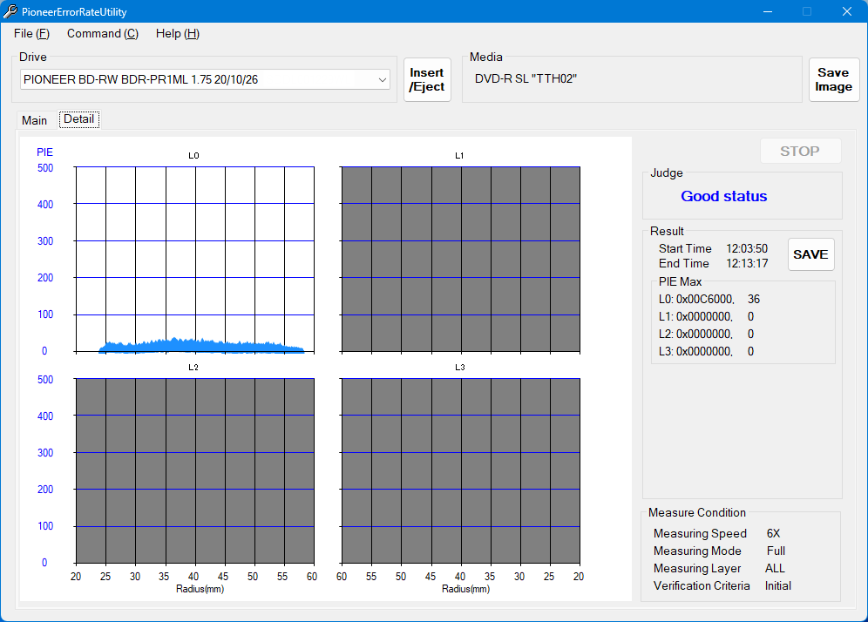The image size is (868, 622).
Task: Click the grayed L2 layer graph
Action: (x=194, y=470)
